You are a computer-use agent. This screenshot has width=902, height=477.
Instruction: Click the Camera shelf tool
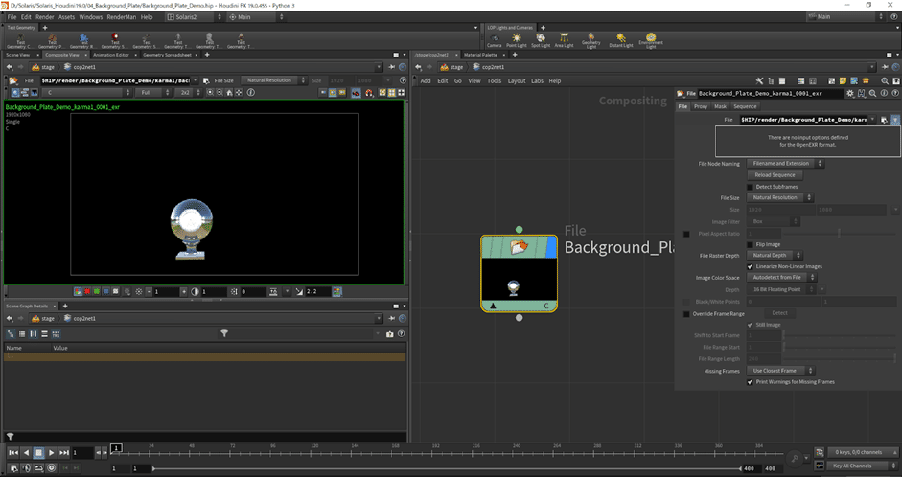click(494, 40)
